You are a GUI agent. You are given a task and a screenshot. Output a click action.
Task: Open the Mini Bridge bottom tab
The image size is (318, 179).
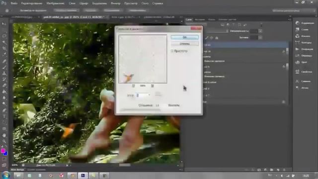click(x=17, y=170)
